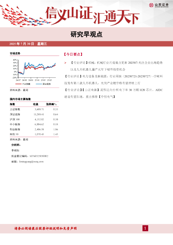
Task: Select the 研究早观点 title heading
Action: (86, 34)
